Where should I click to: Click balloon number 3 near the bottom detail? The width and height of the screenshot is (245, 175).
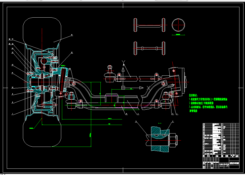pyautogui.click(x=172, y=121)
